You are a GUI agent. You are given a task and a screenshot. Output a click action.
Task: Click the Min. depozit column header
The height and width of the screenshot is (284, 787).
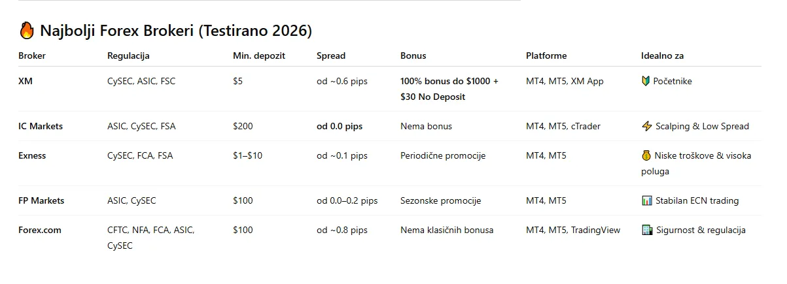click(x=259, y=56)
